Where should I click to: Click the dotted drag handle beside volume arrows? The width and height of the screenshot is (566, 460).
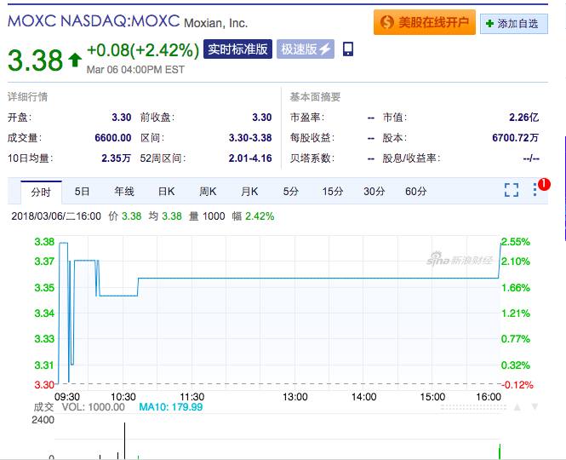point(473,407)
